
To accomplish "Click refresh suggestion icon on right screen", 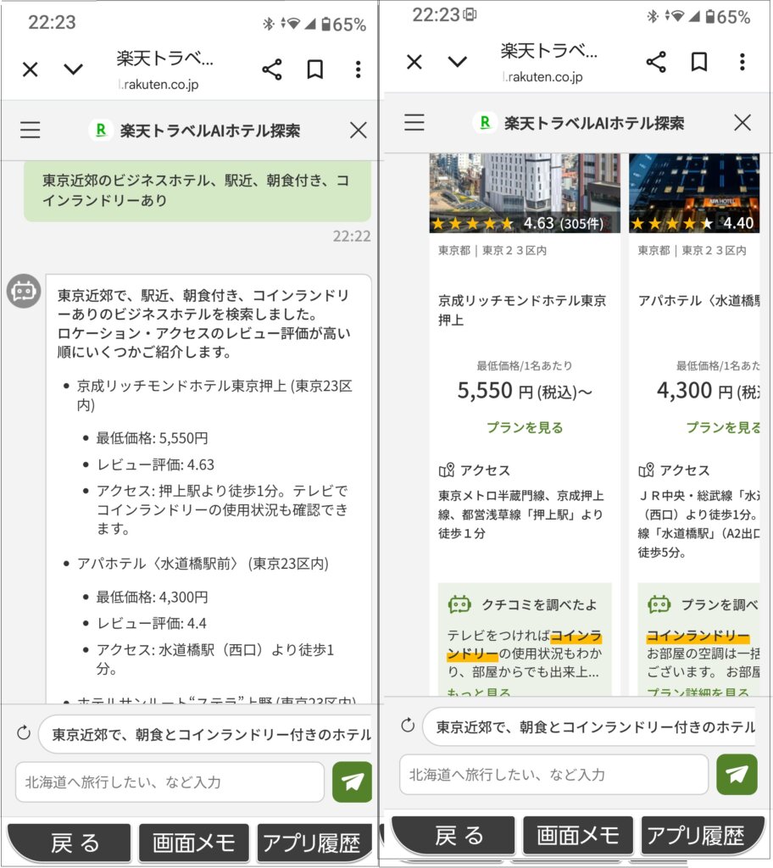I will tap(408, 726).
